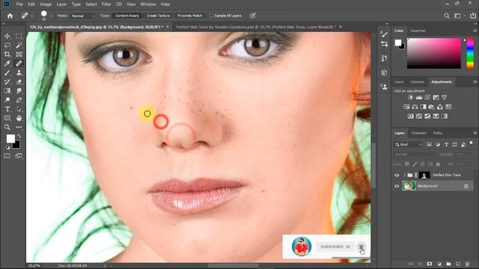Viewport: 479px width, 269px height.
Task: Open the Adjustments panel options menu
Action: [x=475, y=81]
